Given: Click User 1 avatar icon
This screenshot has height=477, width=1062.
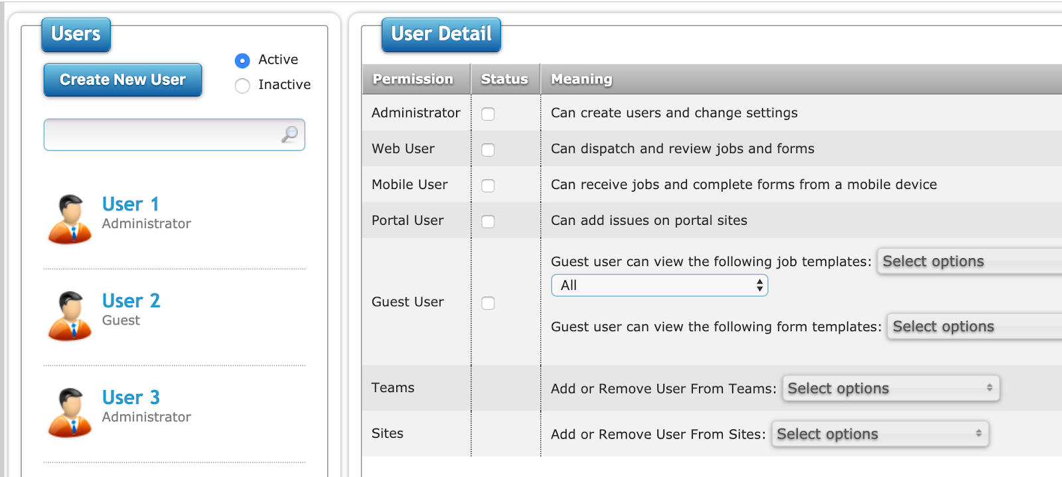Looking at the screenshot, I should click(x=70, y=219).
